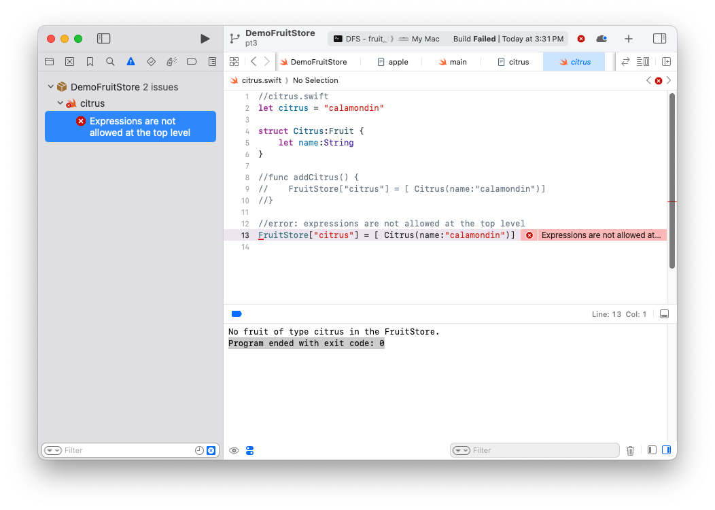715x510 pixels.
Task: Toggle the blue breakpoints activation button
Action: (x=237, y=314)
